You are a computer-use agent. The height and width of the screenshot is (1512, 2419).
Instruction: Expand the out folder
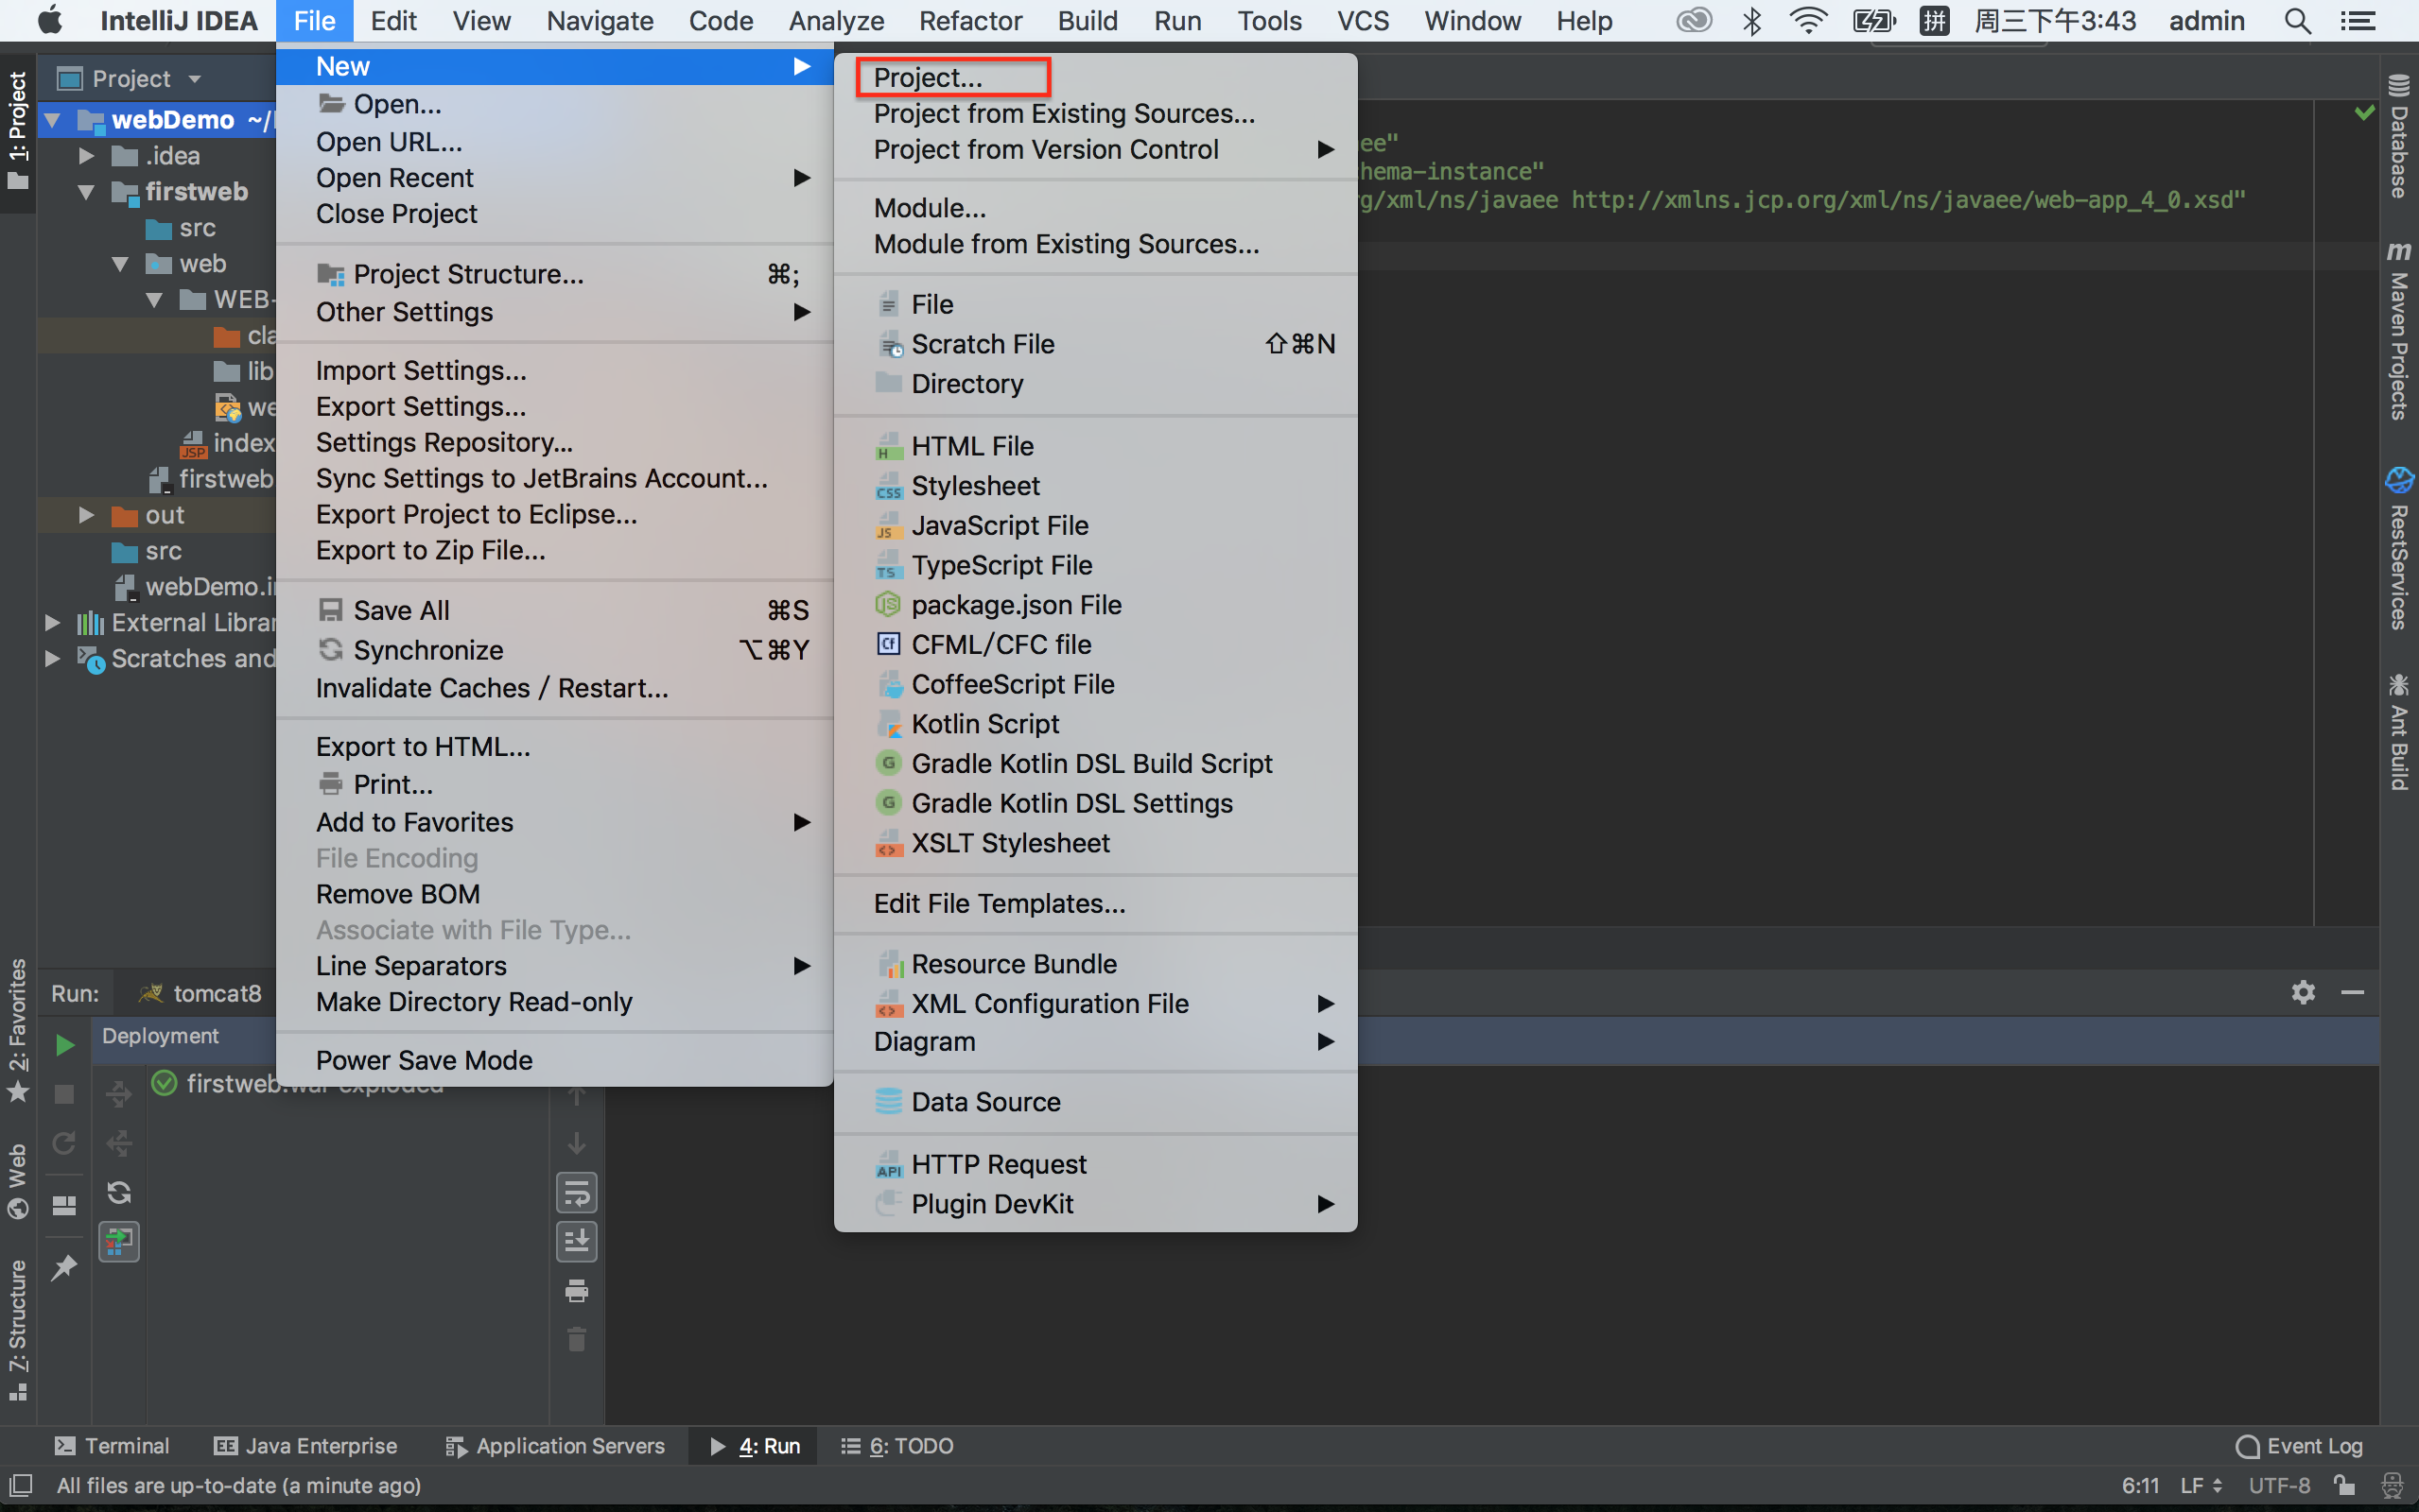coord(87,515)
